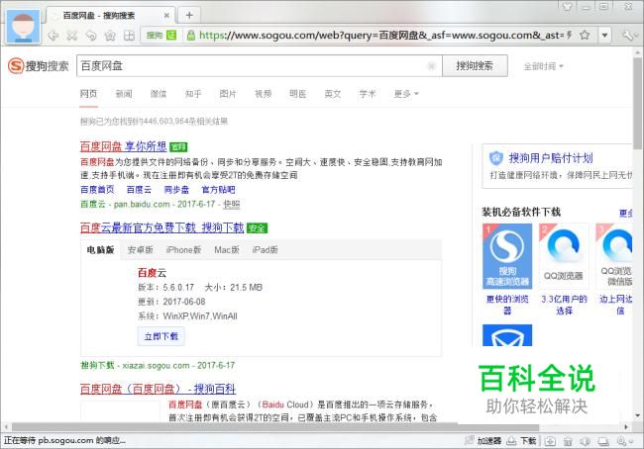Open the 官方贴吧 sublink
The image size is (644, 449).
point(219,190)
